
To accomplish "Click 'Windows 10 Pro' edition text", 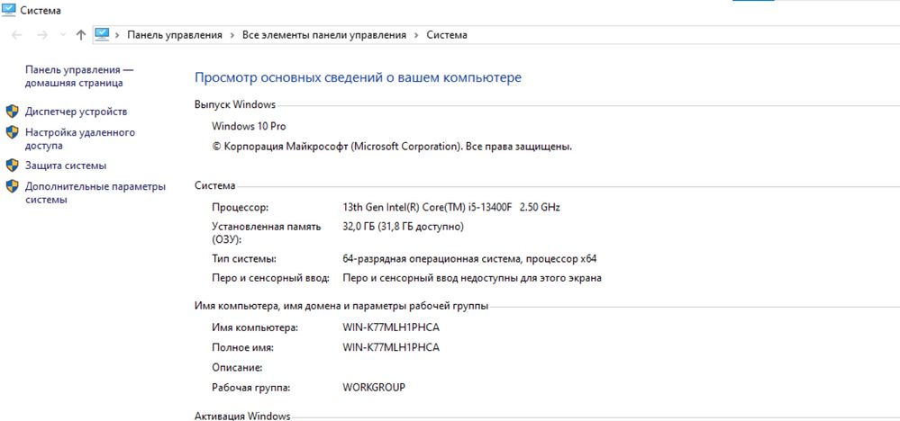I will [x=249, y=126].
